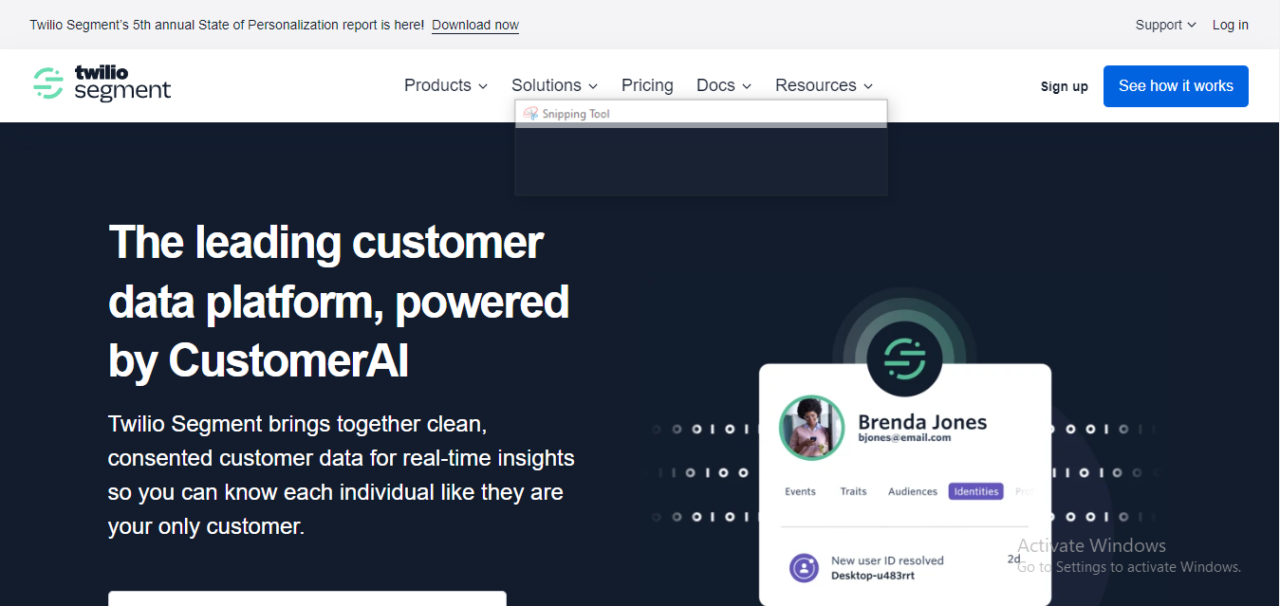Expand the Resources menu chevron
1280x606 pixels.
(868, 86)
